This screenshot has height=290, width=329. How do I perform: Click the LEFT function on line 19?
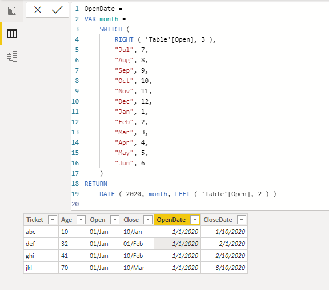coord(182,194)
